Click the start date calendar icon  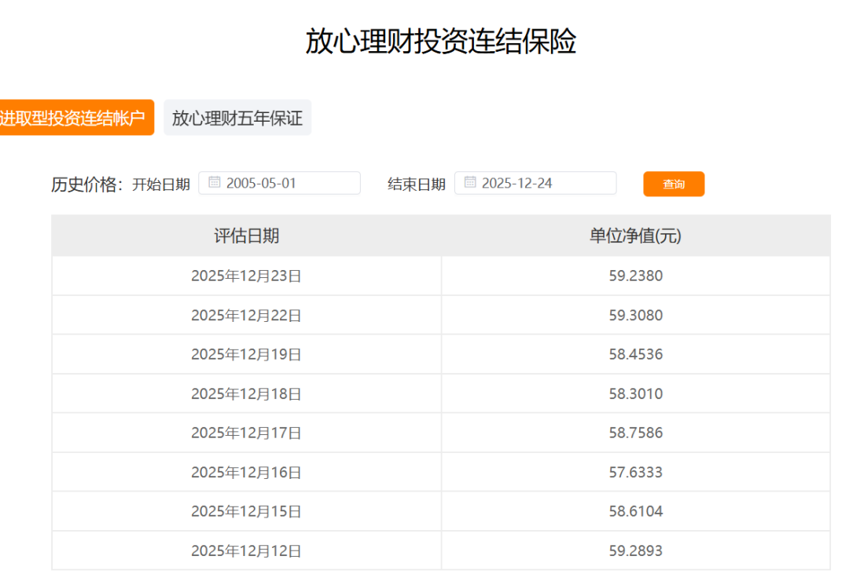tap(214, 183)
